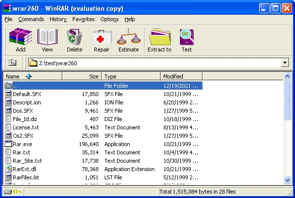Open the Help menu
Image resolution: width=295 pixels, height=198 pixels.
click(x=130, y=19)
